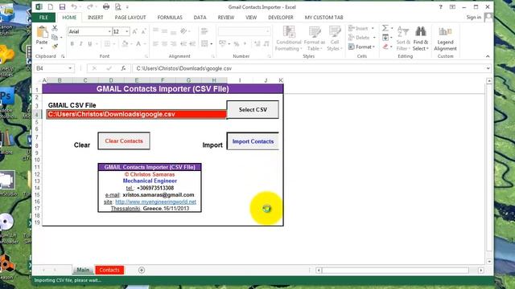Collapse the ribbon using the chevron
The height and width of the screenshot is (289, 515).
click(x=488, y=56)
